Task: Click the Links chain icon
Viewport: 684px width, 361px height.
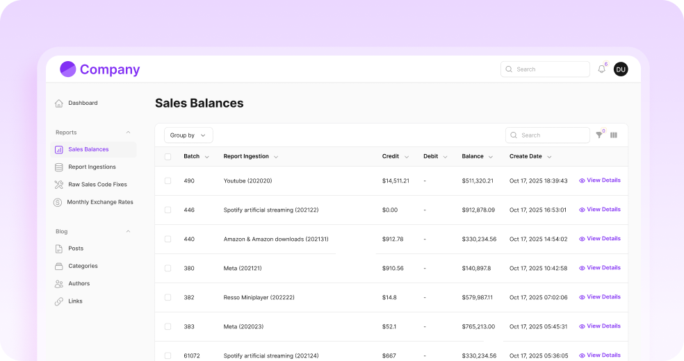Action: [x=59, y=301]
